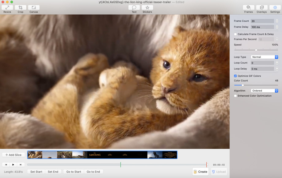Click the Create button

coord(200,172)
